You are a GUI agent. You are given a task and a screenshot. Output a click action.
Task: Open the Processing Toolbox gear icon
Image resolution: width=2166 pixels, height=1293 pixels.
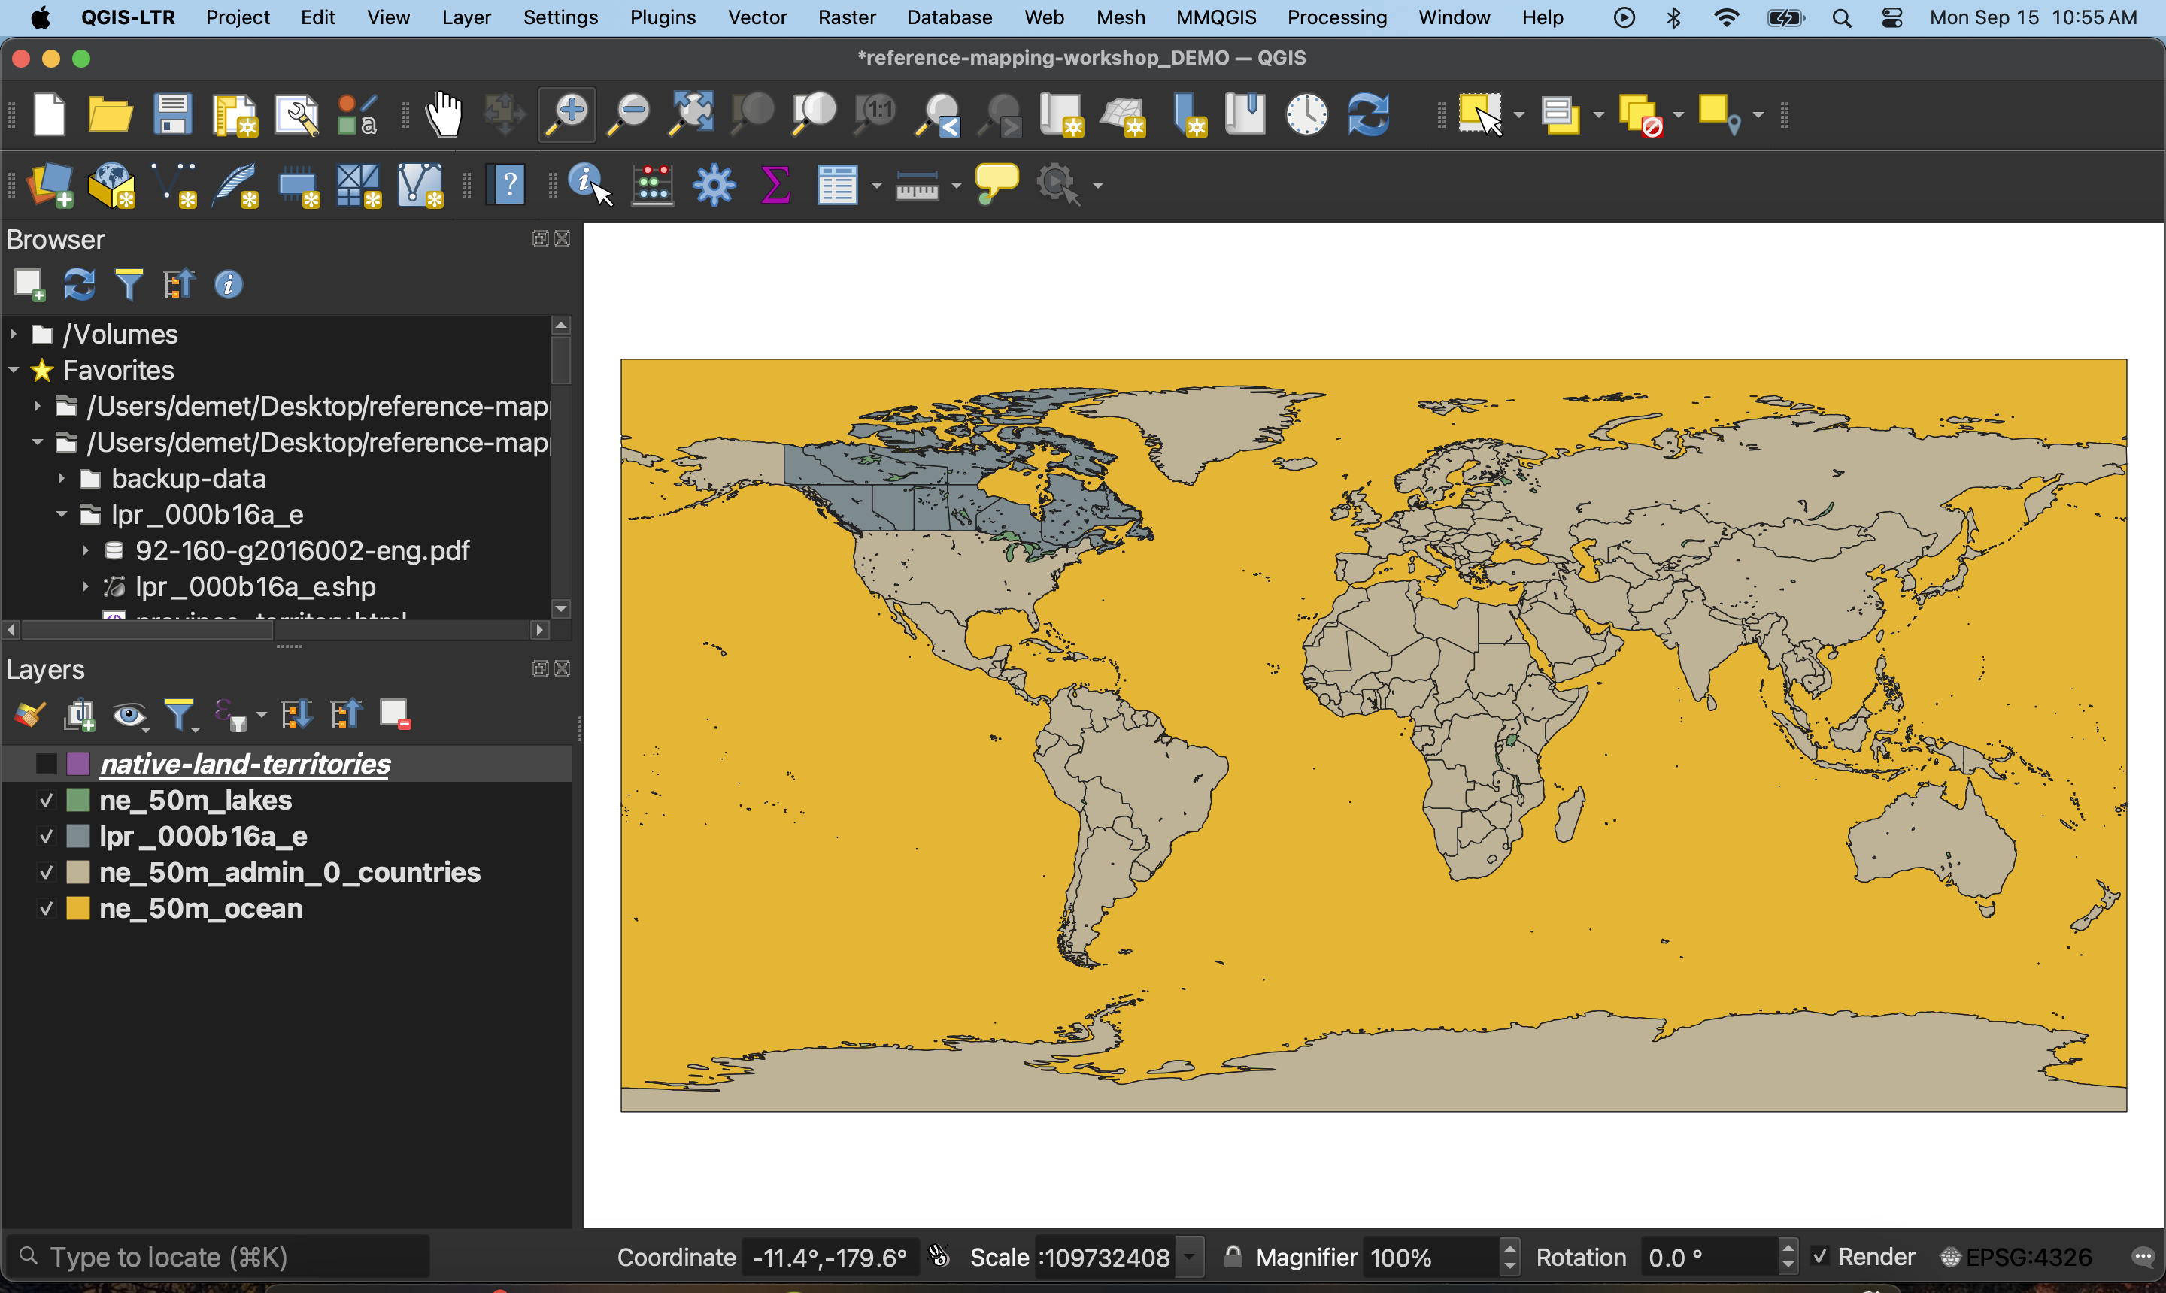[714, 185]
